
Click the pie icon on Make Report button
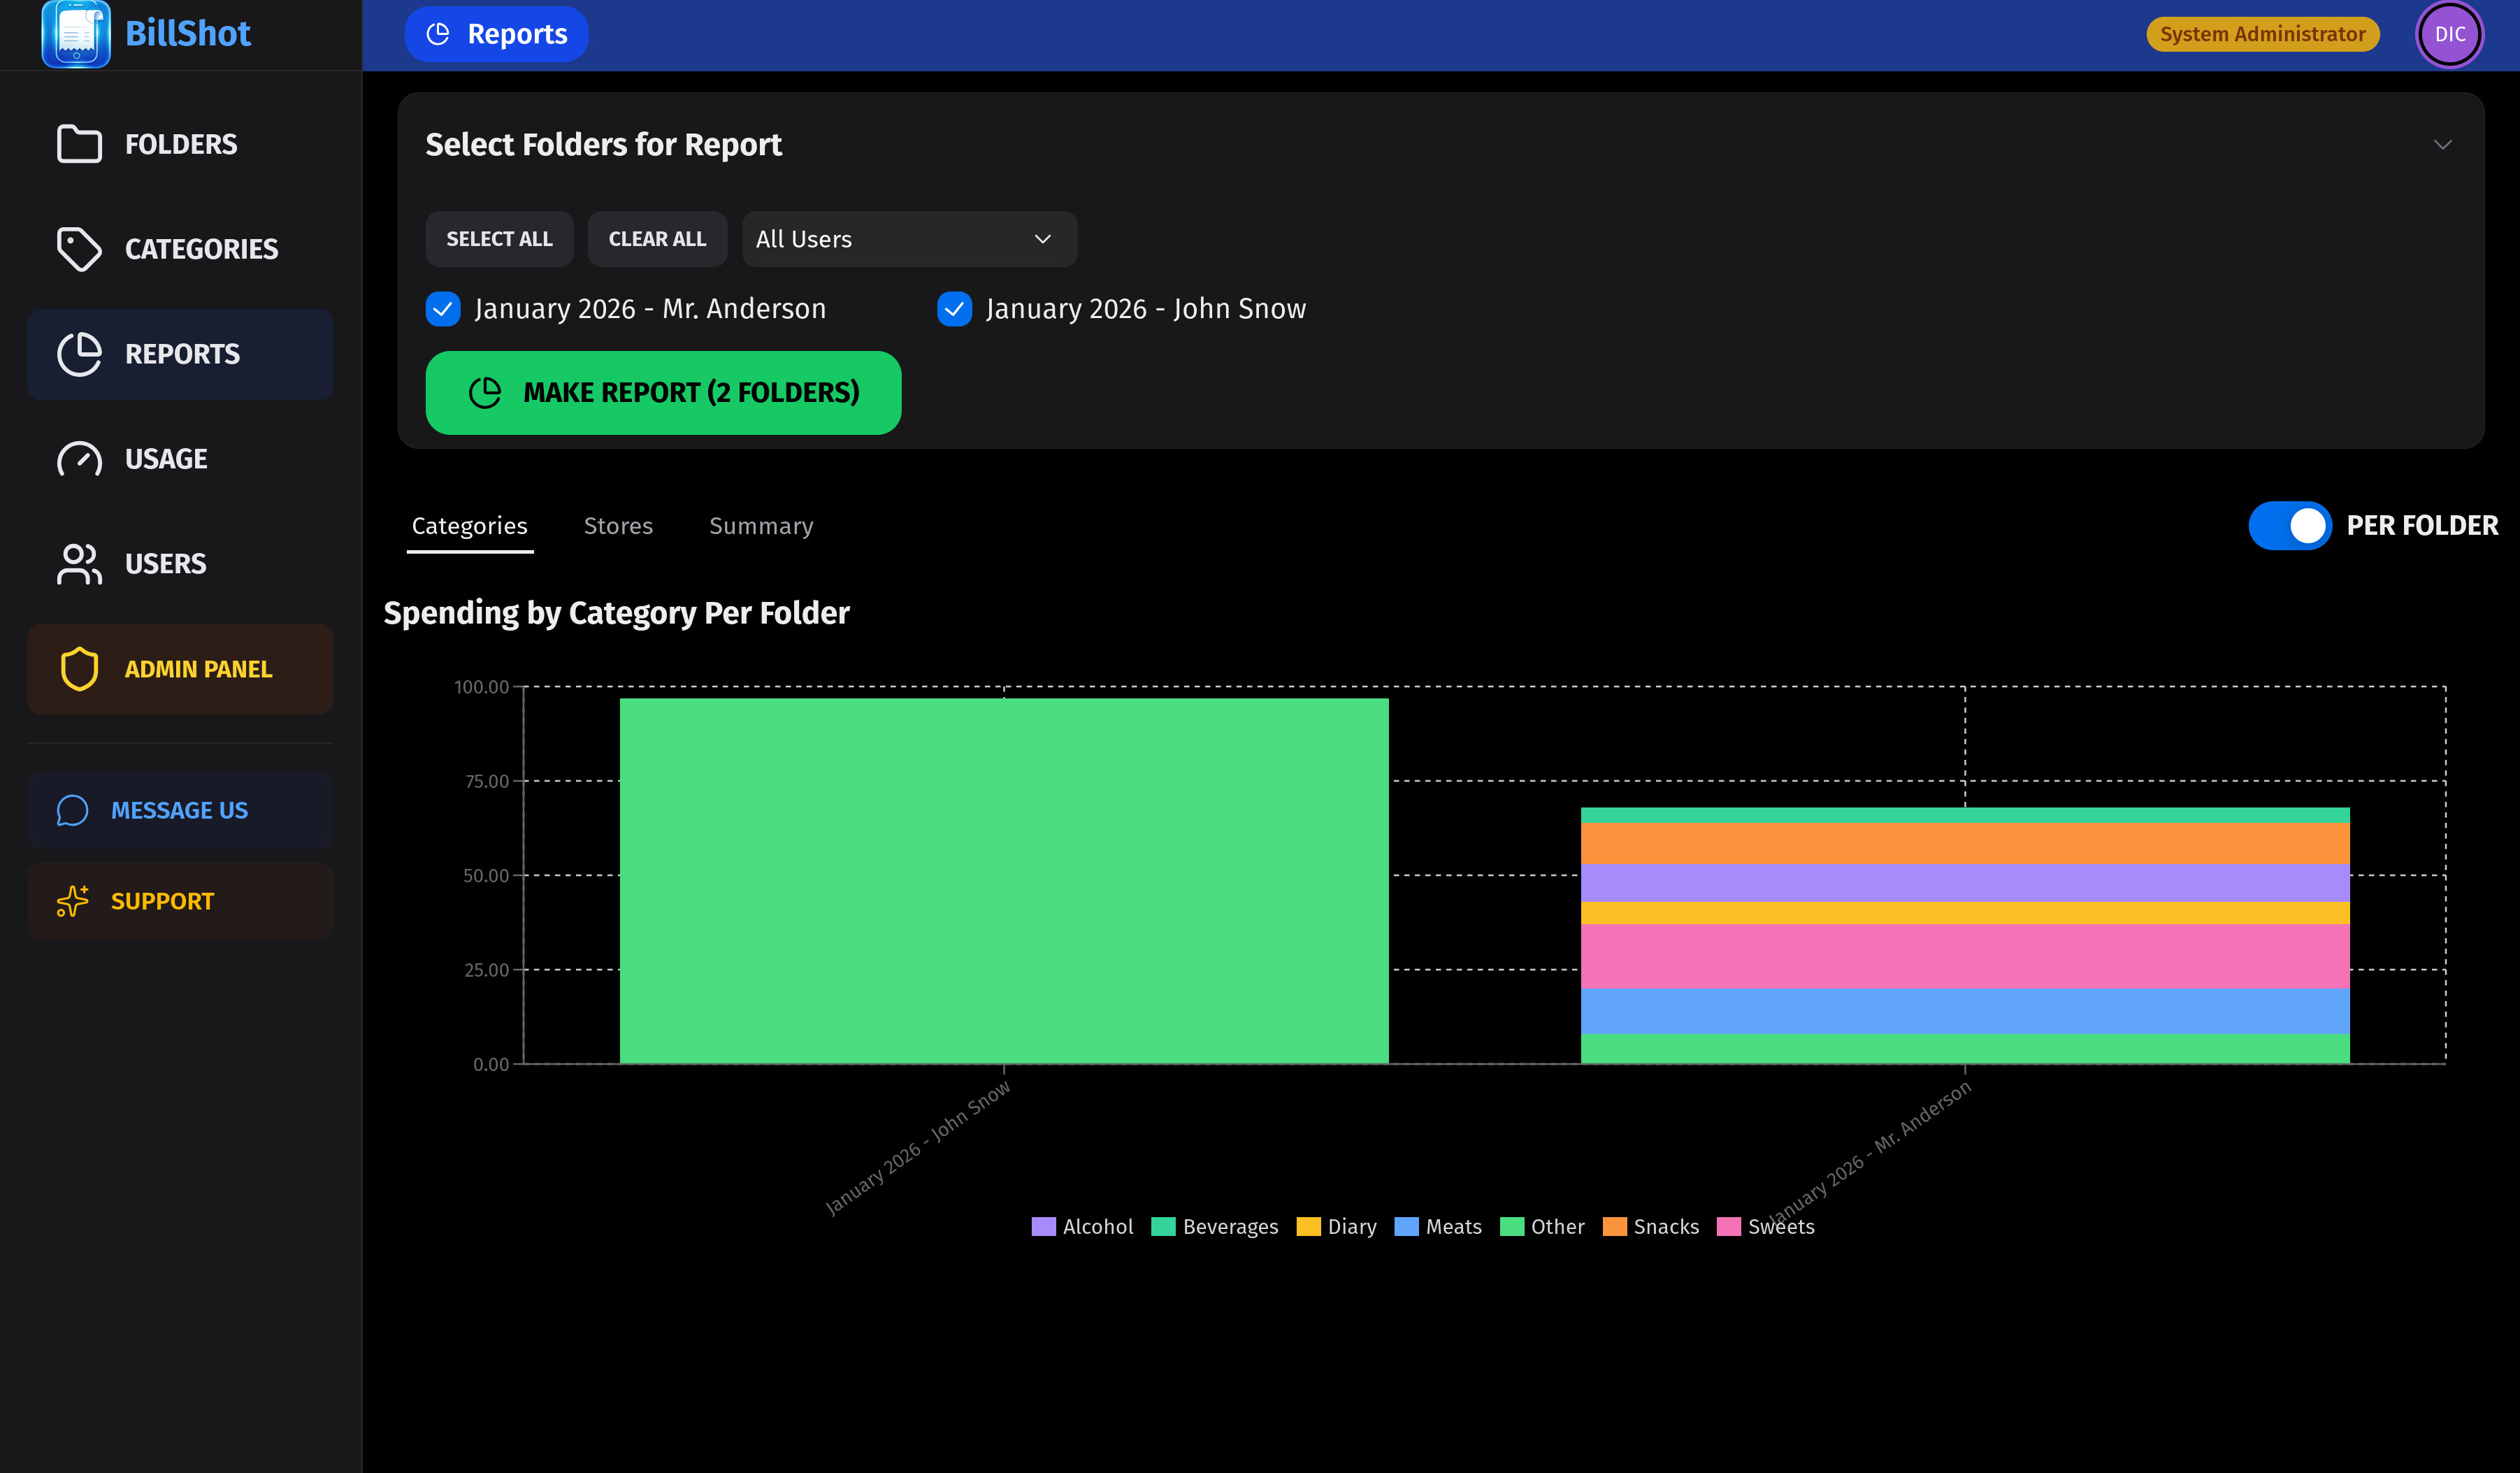485,393
